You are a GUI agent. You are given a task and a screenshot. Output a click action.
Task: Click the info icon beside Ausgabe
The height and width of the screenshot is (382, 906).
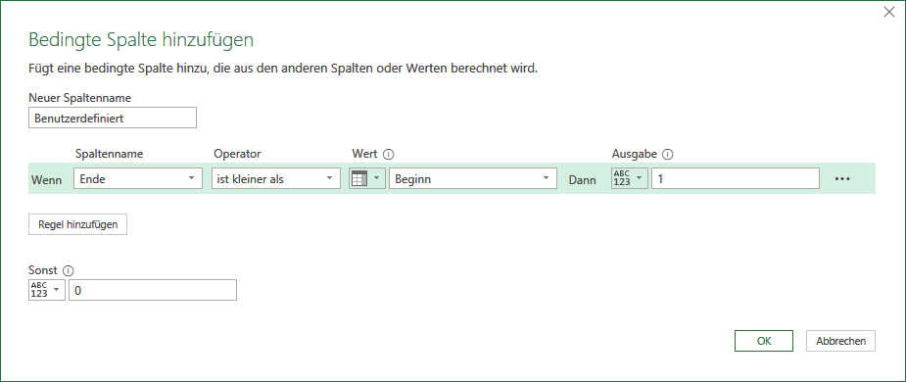tap(669, 155)
